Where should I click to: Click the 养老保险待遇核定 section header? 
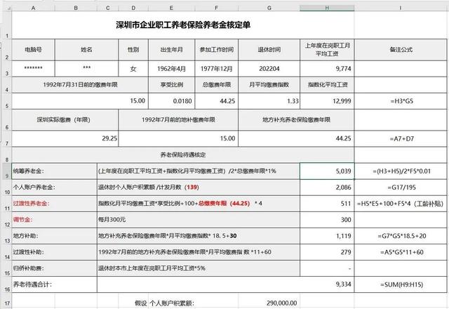(x=183, y=154)
